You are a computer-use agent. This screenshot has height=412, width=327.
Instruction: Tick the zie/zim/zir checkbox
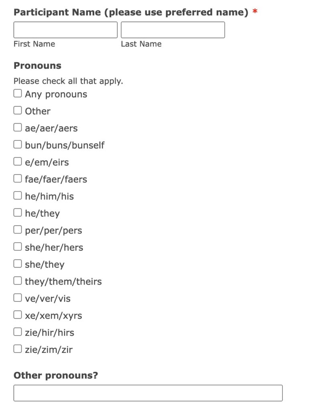click(18, 349)
